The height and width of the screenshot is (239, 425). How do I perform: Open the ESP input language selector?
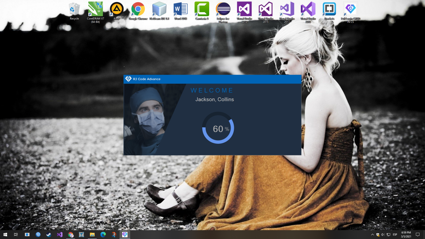(395, 235)
